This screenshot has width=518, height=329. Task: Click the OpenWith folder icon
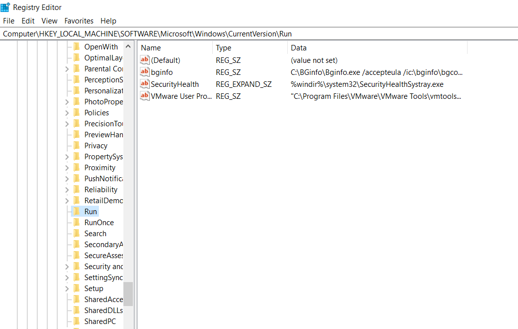[76, 46]
